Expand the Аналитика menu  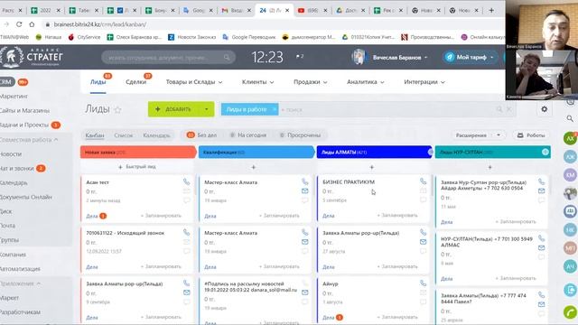click(x=365, y=82)
